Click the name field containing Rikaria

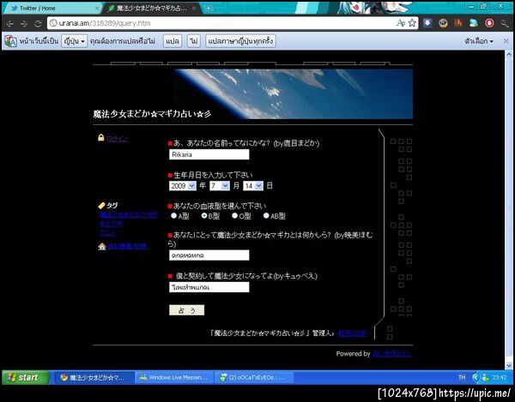coord(209,154)
